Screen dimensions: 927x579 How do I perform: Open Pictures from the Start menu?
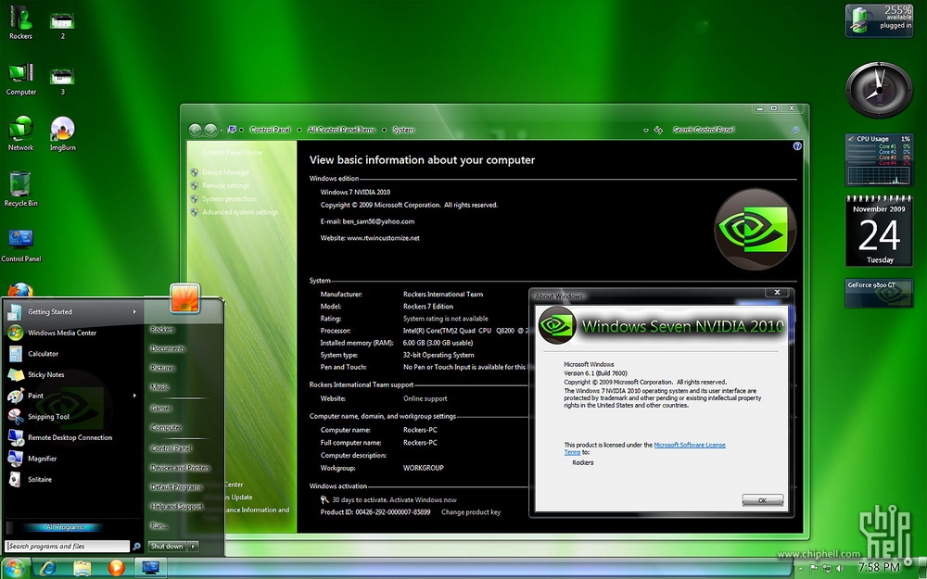[x=162, y=368]
